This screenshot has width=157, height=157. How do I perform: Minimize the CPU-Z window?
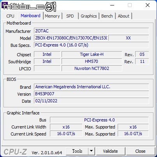click(112, 5)
